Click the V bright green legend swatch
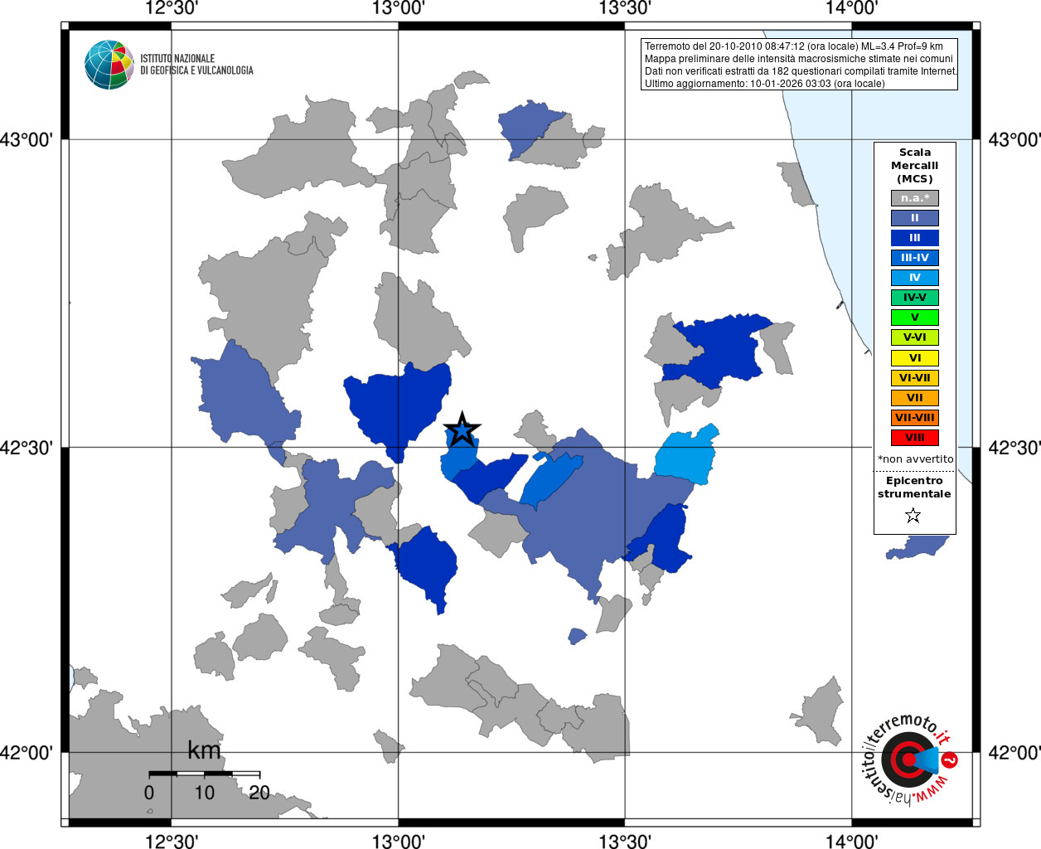Image resolution: width=1041 pixels, height=849 pixels. pos(915,318)
